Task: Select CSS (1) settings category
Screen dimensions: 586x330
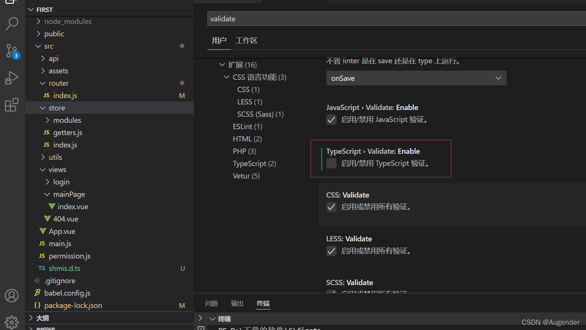Action: point(248,89)
